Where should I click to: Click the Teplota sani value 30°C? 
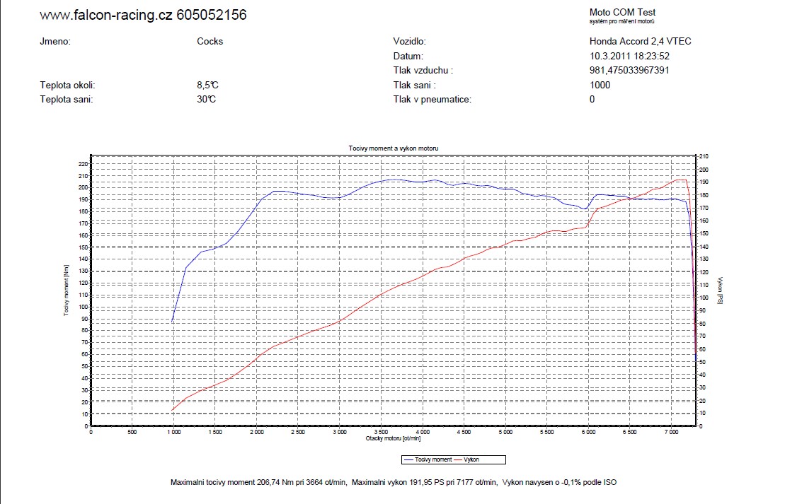pos(206,99)
